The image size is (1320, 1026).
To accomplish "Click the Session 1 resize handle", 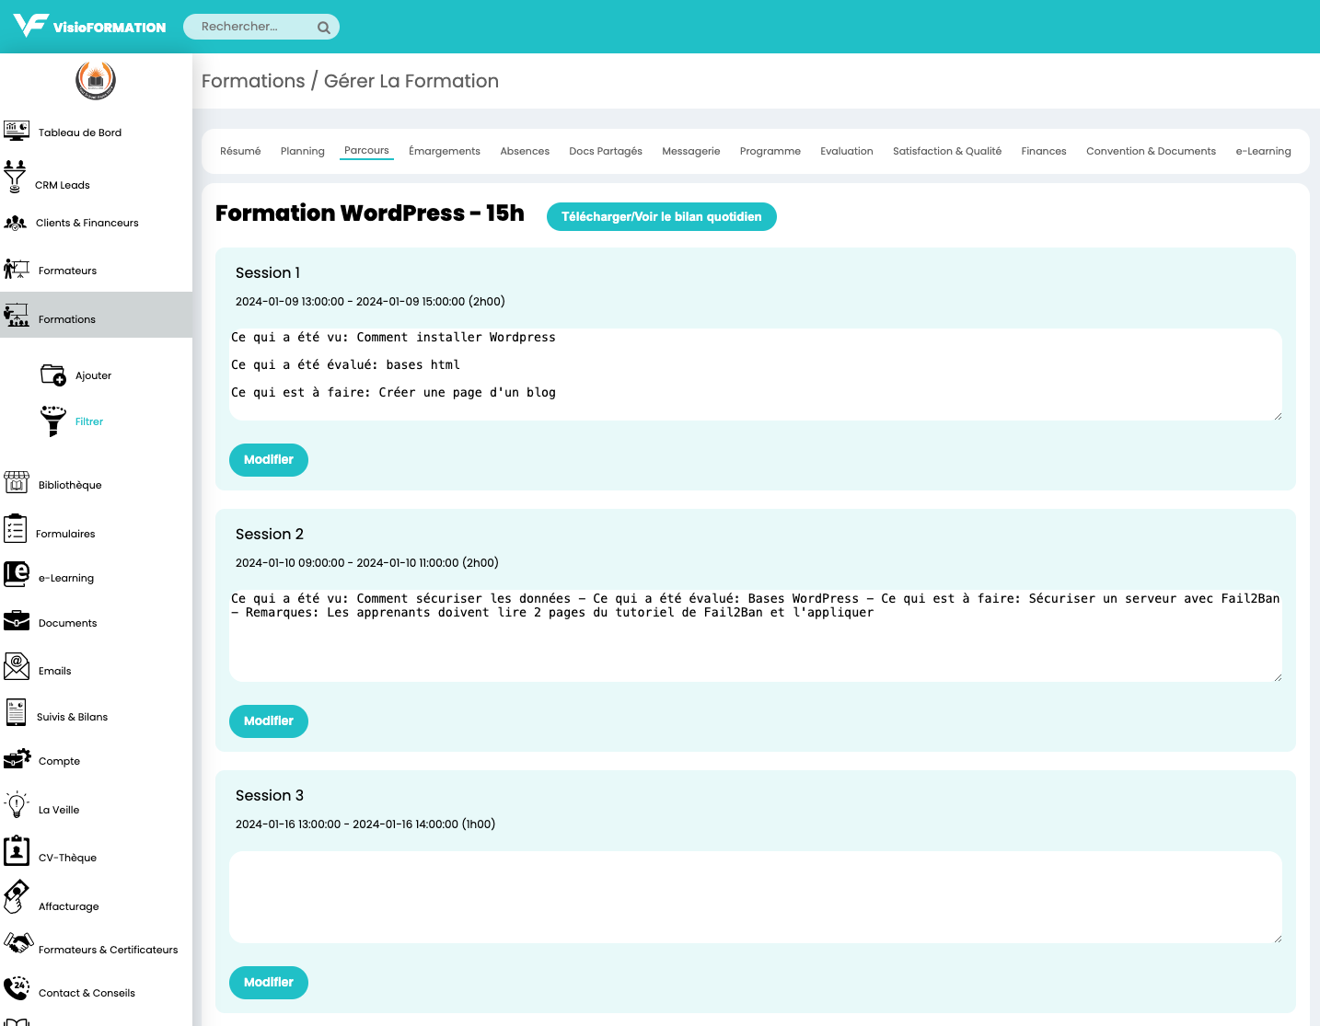I will 1278,416.
